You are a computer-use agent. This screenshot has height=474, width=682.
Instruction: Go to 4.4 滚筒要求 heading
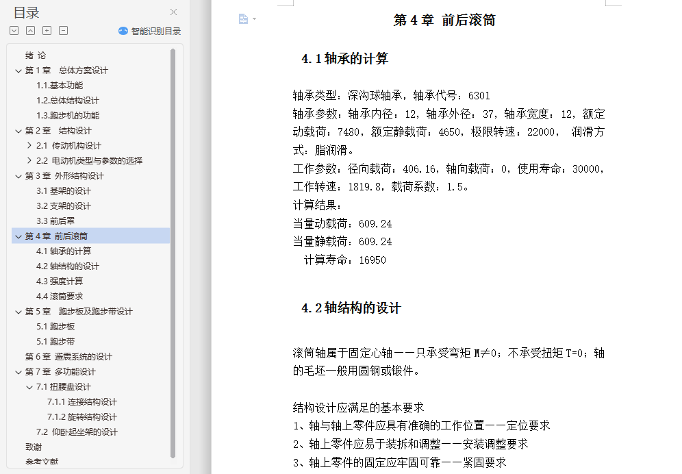coord(60,297)
